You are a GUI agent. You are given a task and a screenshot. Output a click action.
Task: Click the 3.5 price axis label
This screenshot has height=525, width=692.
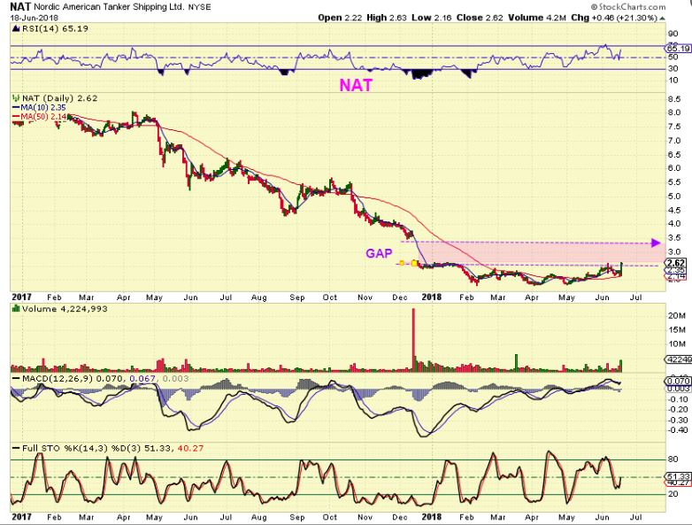pos(674,238)
